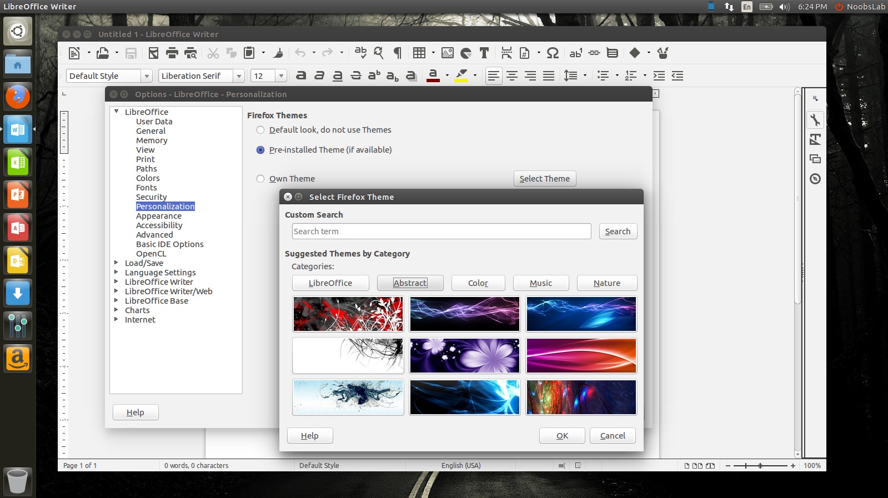The image size is (888, 498).
Task: Open Print Preview from the toolbar
Action: (190, 53)
